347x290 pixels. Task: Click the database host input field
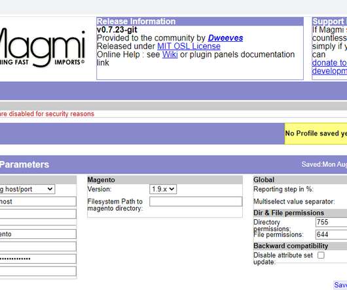[x=38, y=202]
